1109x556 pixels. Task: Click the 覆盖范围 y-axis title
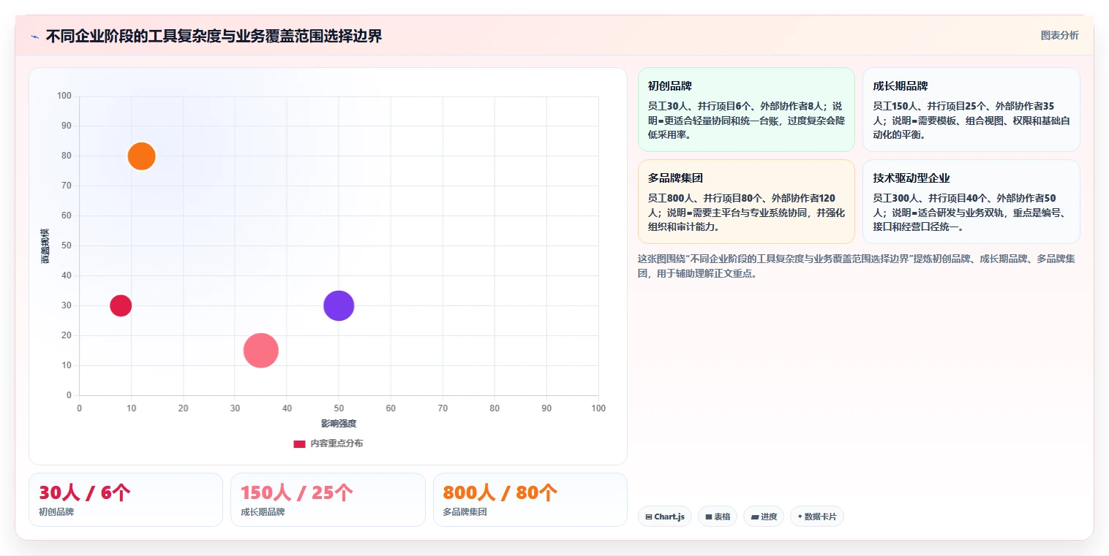click(45, 246)
